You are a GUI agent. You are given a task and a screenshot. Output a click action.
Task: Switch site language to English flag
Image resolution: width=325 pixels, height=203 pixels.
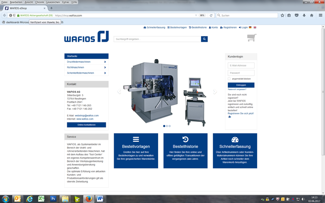pyautogui.click(x=255, y=27)
